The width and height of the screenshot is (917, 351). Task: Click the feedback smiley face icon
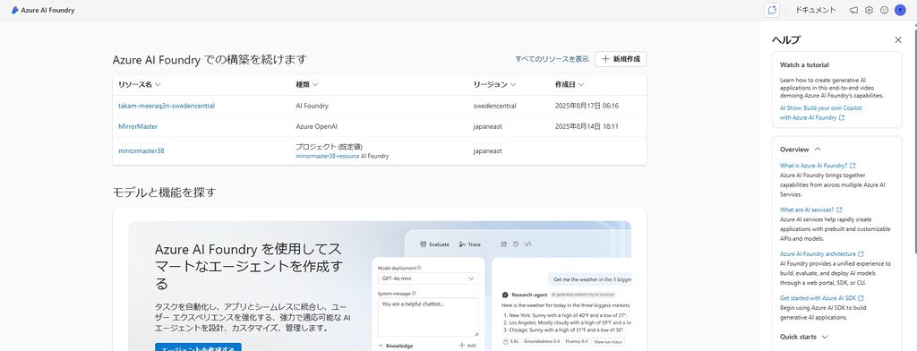click(884, 10)
